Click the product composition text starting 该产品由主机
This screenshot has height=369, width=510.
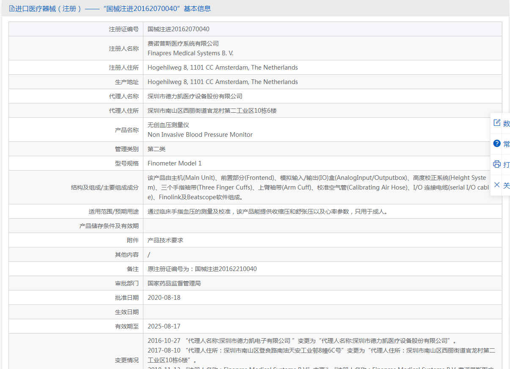click(318, 187)
